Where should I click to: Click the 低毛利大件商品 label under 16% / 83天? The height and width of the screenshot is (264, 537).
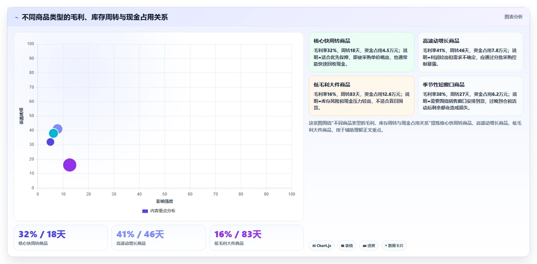click(229, 244)
